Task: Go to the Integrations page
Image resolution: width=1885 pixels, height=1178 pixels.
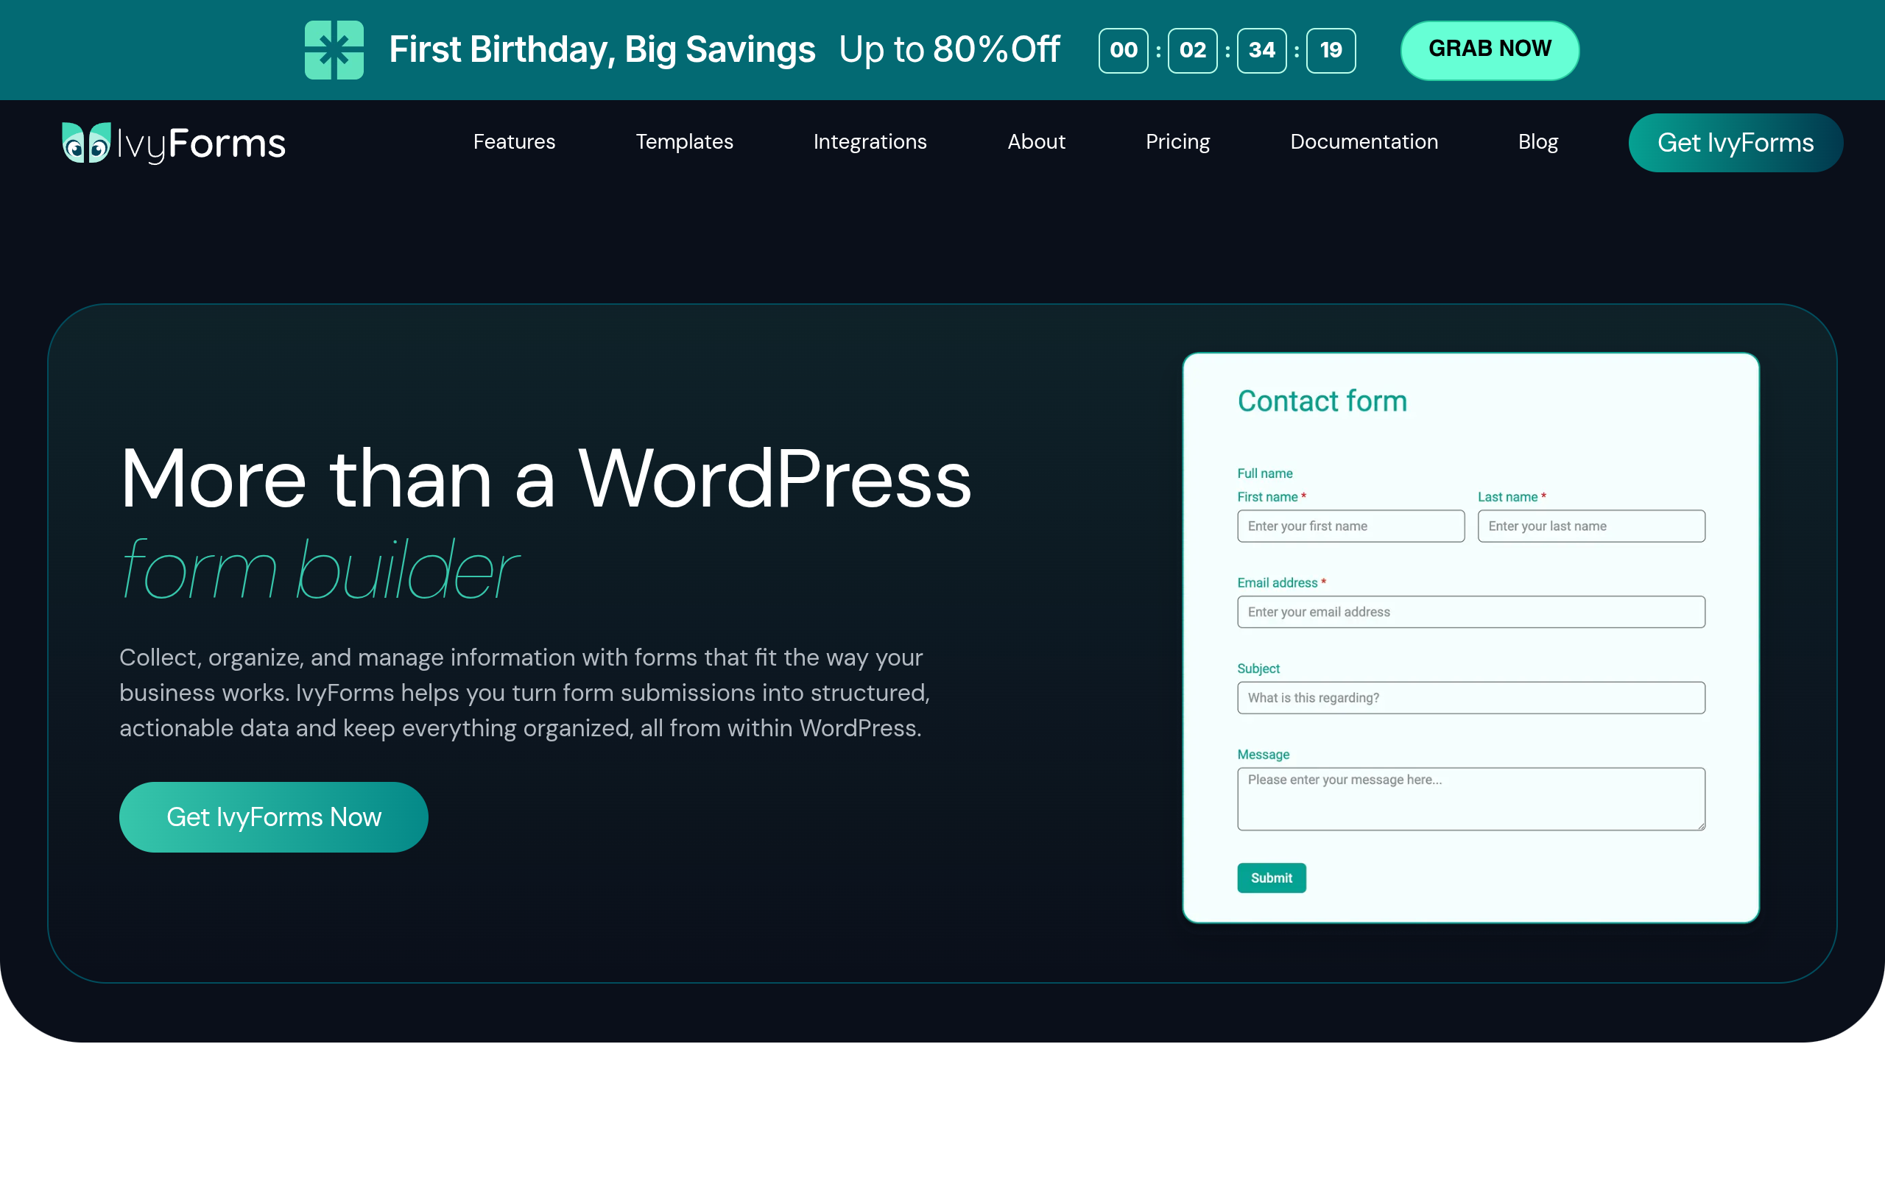Action: point(870,142)
